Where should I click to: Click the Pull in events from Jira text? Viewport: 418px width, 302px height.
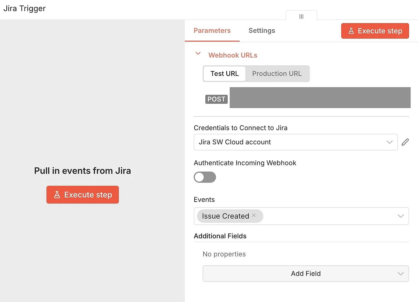[83, 171]
